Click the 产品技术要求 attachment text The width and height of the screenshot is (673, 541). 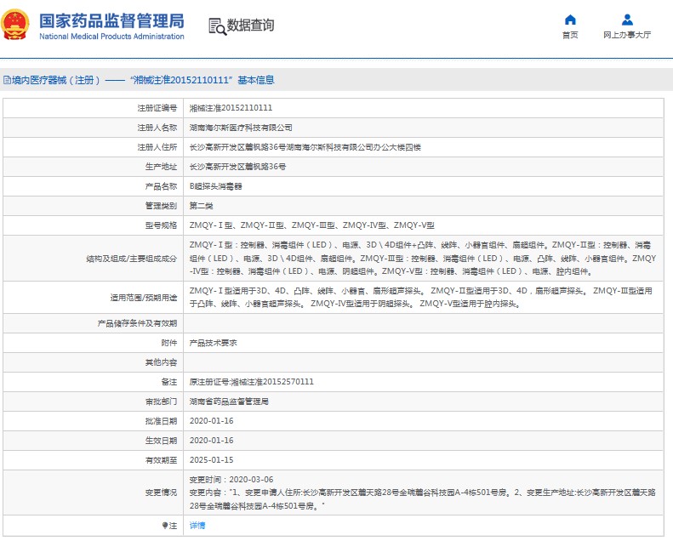[x=213, y=343]
